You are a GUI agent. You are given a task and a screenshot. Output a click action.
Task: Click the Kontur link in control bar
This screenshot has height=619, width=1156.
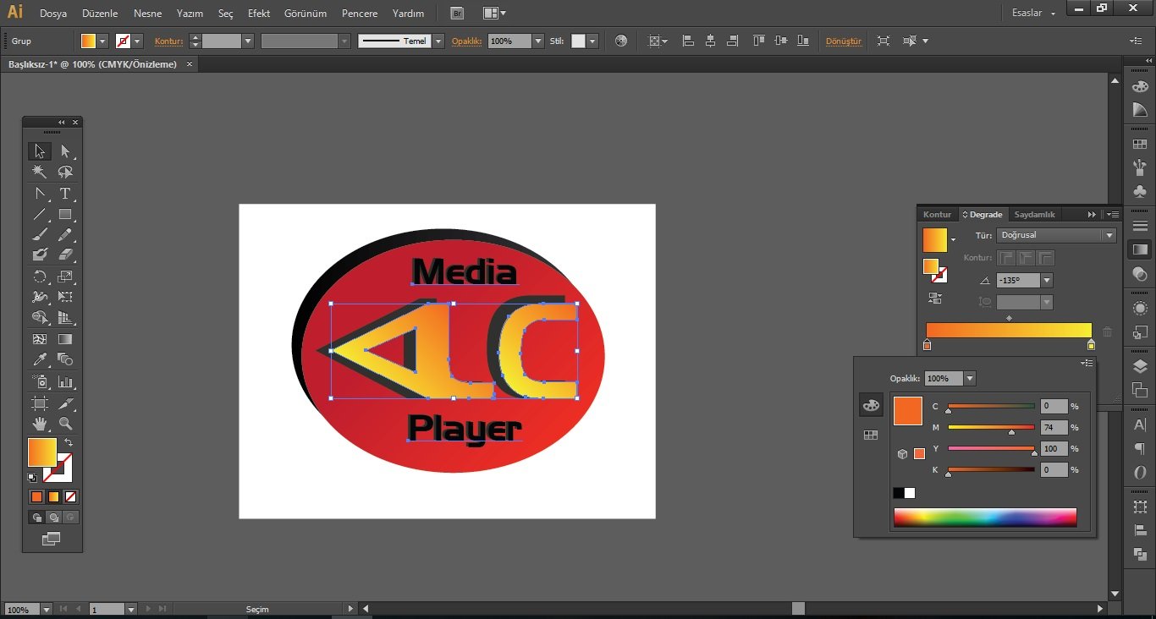(x=168, y=41)
